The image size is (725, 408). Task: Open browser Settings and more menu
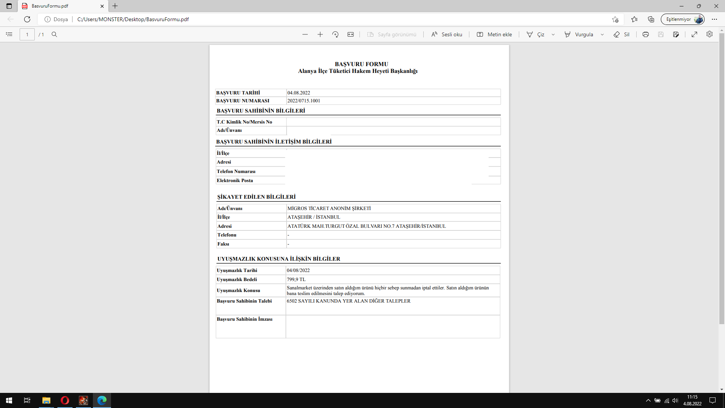coord(714,19)
